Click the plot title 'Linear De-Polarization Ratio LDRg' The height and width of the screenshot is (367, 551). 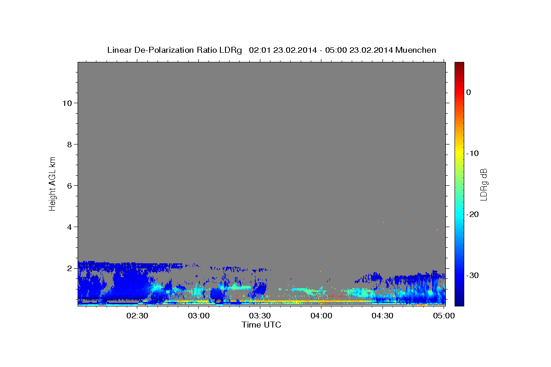[174, 50]
